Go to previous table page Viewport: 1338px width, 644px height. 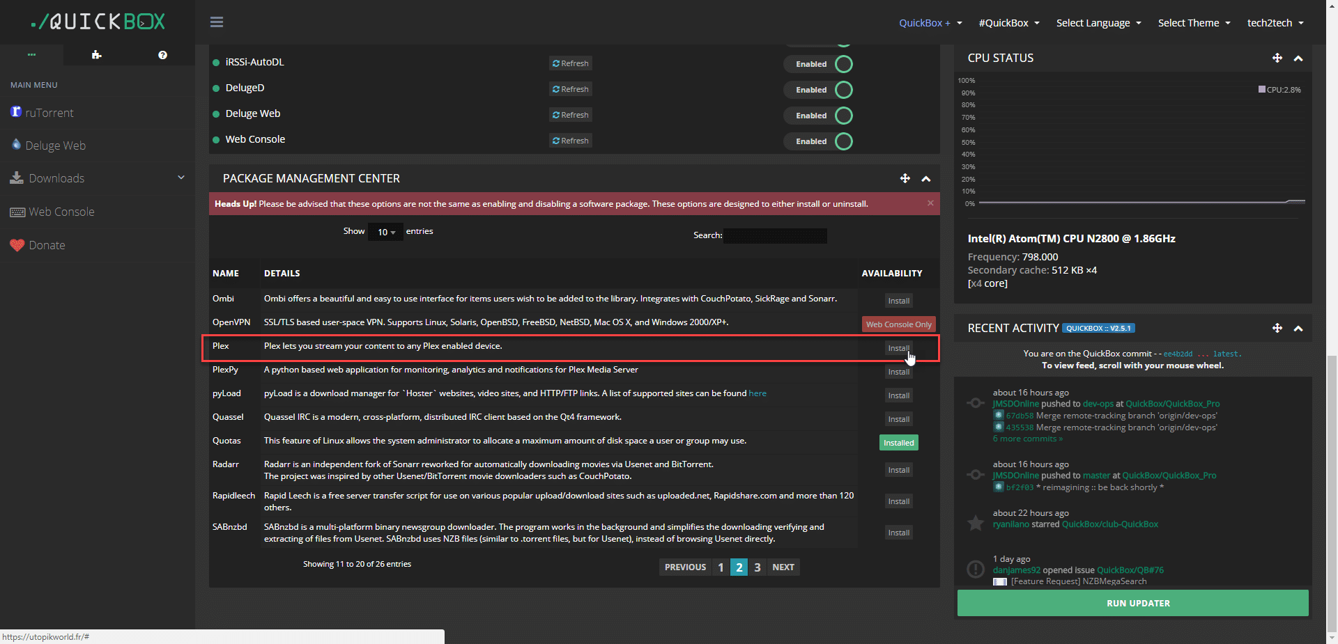(685, 567)
